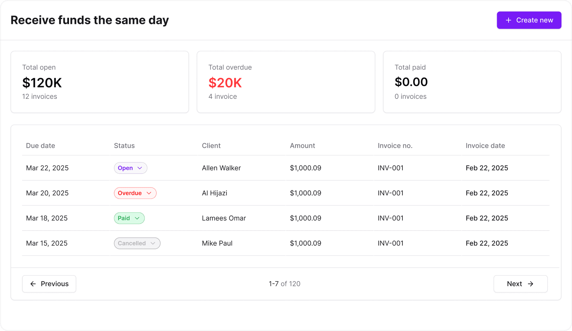Select the Total open summary card
Image resolution: width=572 pixels, height=331 pixels.
[x=100, y=82]
